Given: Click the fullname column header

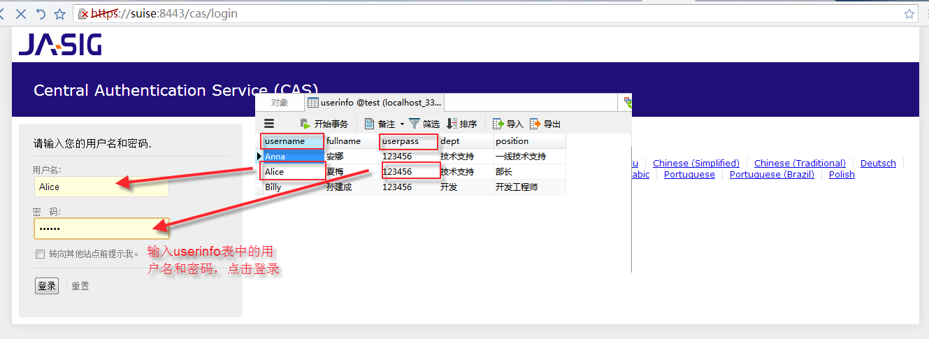Looking at the screenshot, I should 352,141.
